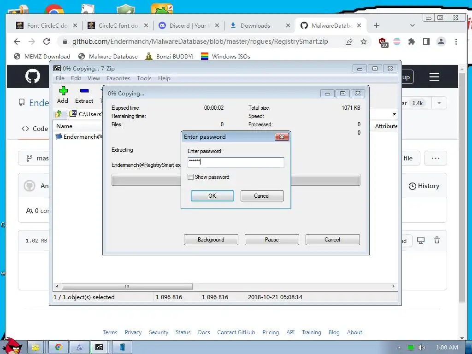The image size is (472, 354).
Task: Open new Chrome tab with plus
Action: 377,26
